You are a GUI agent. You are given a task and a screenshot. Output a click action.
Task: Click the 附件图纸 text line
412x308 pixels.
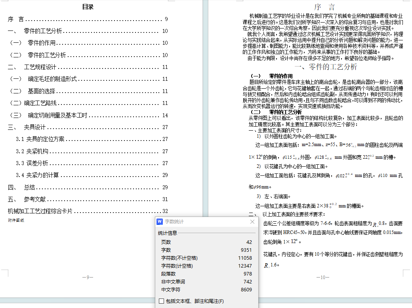click(16, 220)
